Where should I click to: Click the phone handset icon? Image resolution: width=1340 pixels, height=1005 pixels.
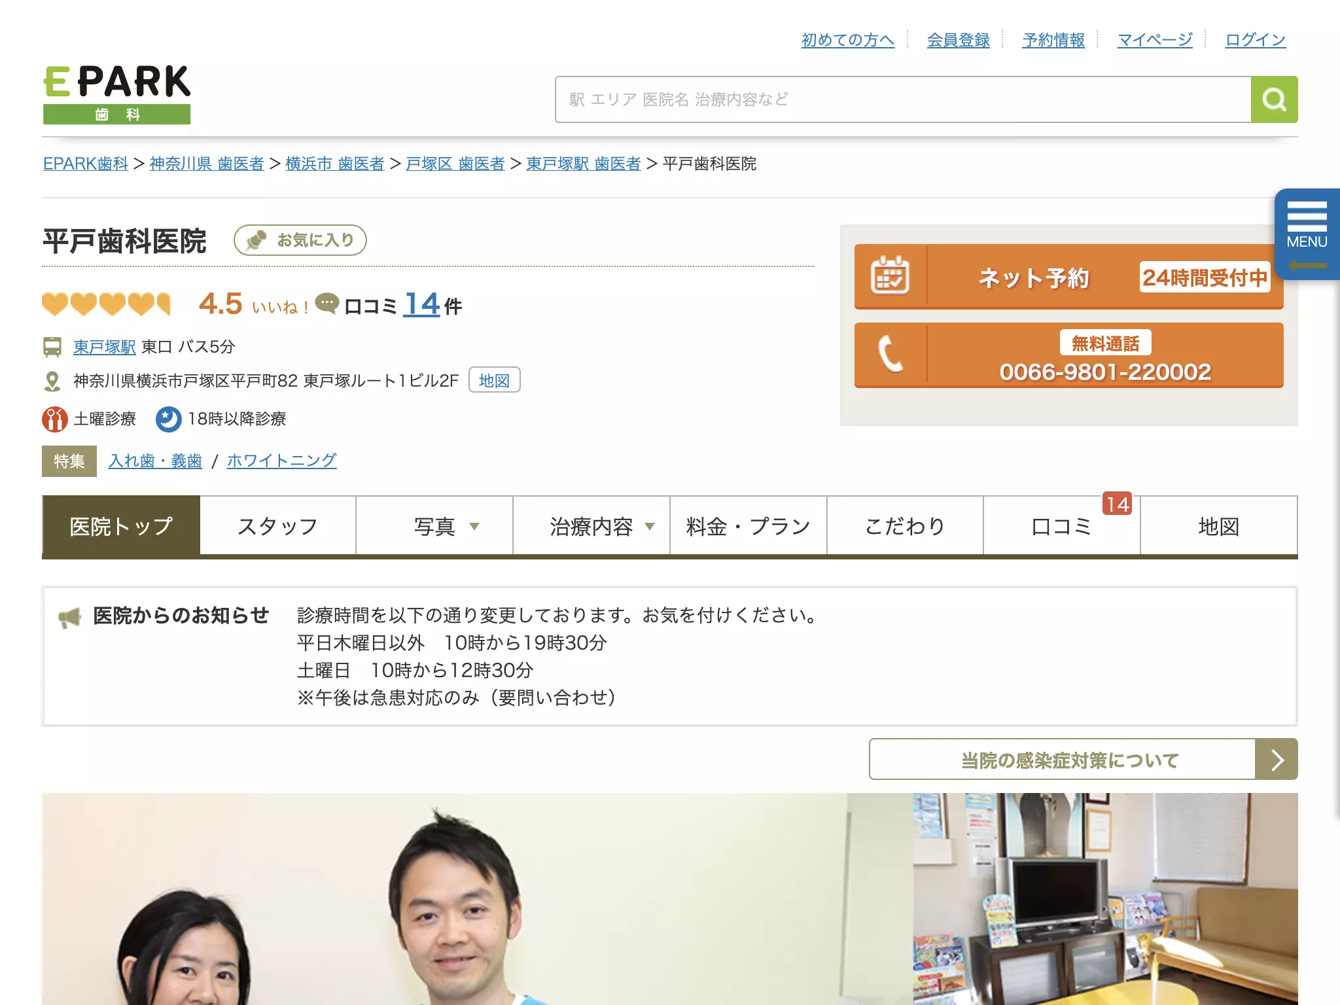pyautogui.click(x=890, y=354)
